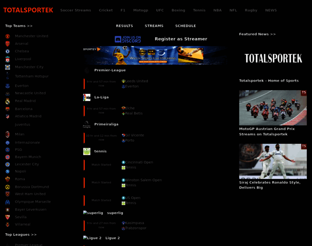Viewport: 312px width, 246px height.
Task: Click the Join Us On Discord badge
Action: pyautogui.click(x=128, y=39)
